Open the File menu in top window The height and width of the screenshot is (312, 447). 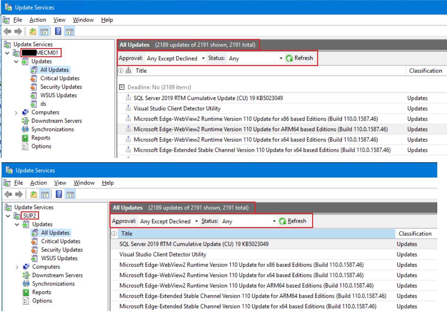tap(18, 20)
